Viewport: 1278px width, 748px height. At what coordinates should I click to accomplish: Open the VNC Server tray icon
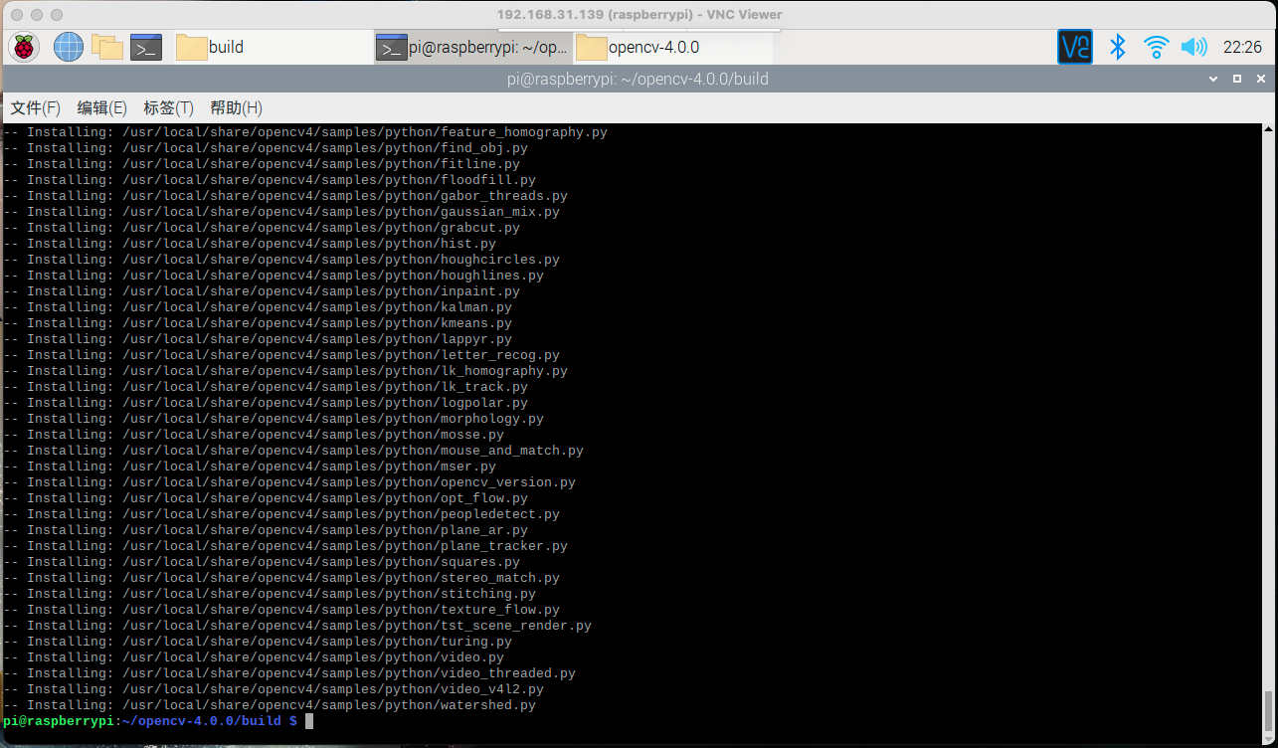coord(1074,47)
